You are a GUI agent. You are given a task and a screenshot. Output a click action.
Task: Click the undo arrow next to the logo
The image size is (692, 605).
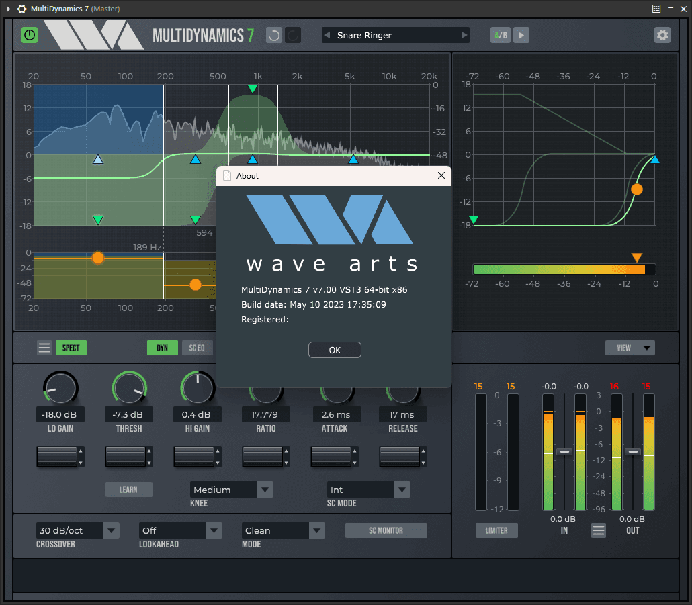coord(273,34)
